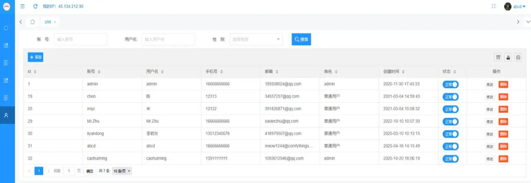This screenshot has height=183, width=531.
Task: Open the gender selection dropdown
Action: pos(256,39)
